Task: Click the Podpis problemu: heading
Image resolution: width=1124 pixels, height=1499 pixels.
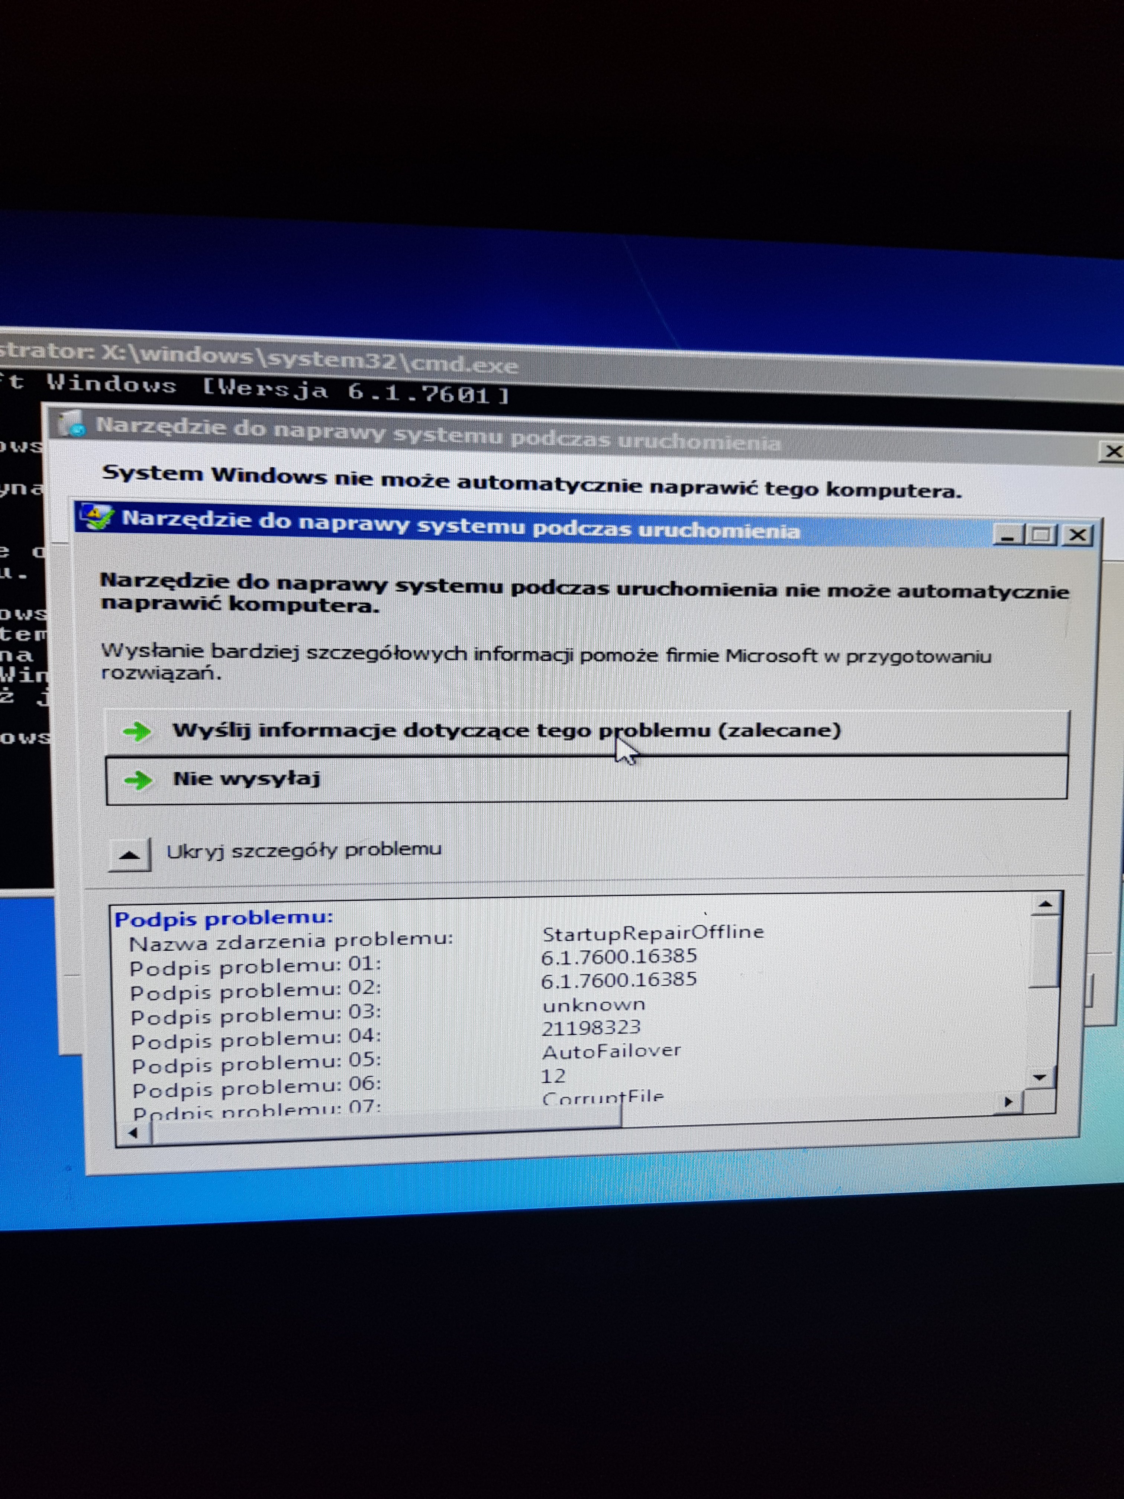Action: tap(224, 918)
